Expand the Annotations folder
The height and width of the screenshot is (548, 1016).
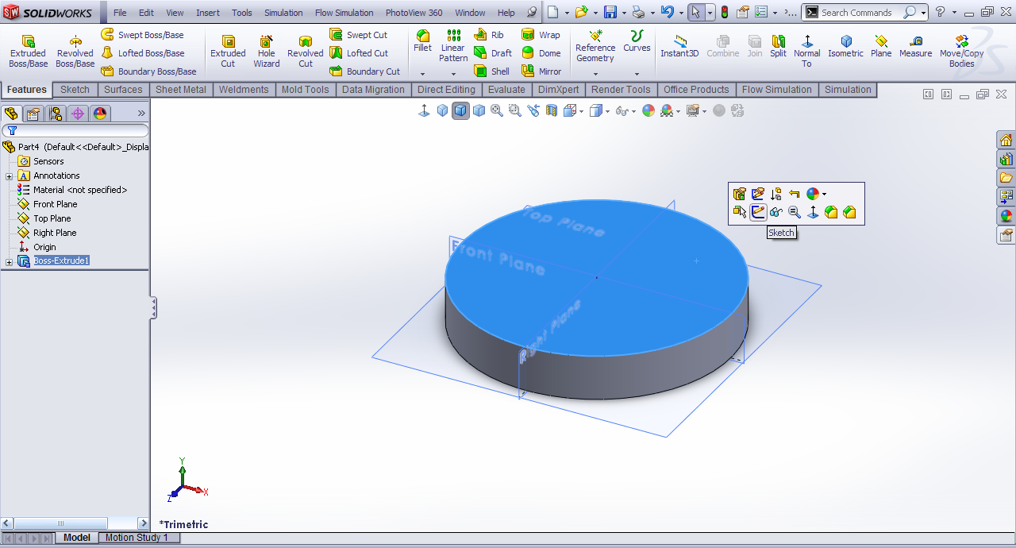(10, 176)
